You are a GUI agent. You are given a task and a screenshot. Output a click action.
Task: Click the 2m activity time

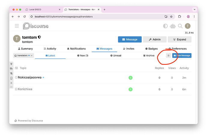184,78
